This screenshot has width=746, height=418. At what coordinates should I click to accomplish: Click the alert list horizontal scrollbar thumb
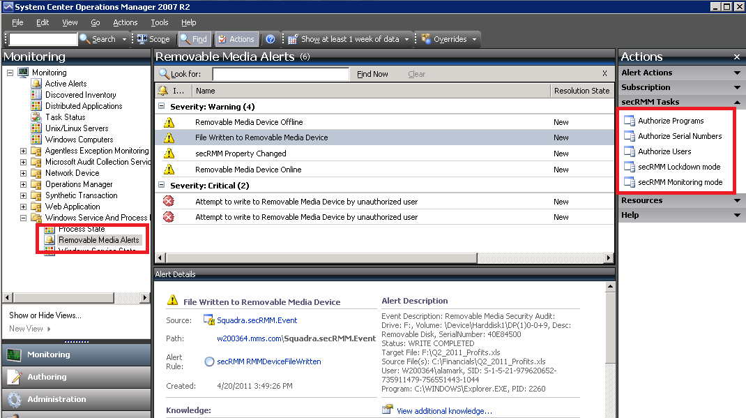321,258
